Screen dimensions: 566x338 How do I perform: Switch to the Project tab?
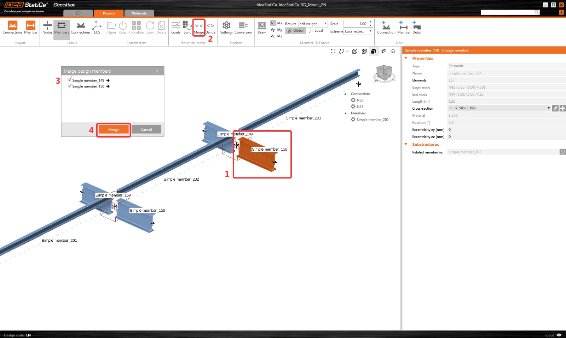tap(109, 13)
